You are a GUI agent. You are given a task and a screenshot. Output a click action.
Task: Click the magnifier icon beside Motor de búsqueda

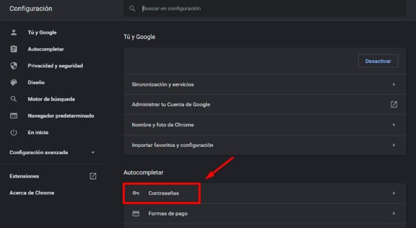click(14, 99)
